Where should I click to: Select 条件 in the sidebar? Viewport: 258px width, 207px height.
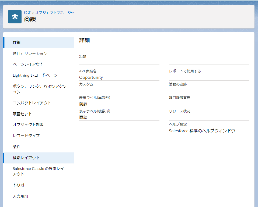(x=39, y=147)
